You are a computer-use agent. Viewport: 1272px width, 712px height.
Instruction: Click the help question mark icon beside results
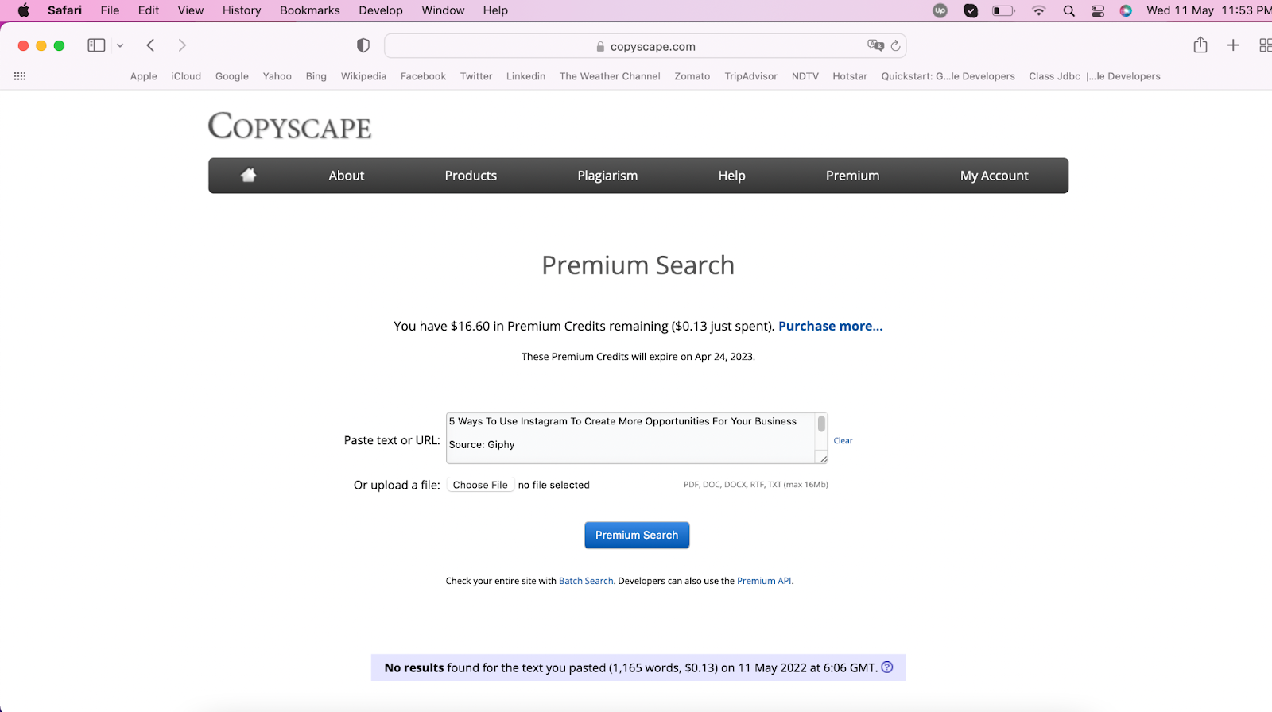(887, 667)
